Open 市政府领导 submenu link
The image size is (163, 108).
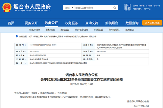point(35,30)
